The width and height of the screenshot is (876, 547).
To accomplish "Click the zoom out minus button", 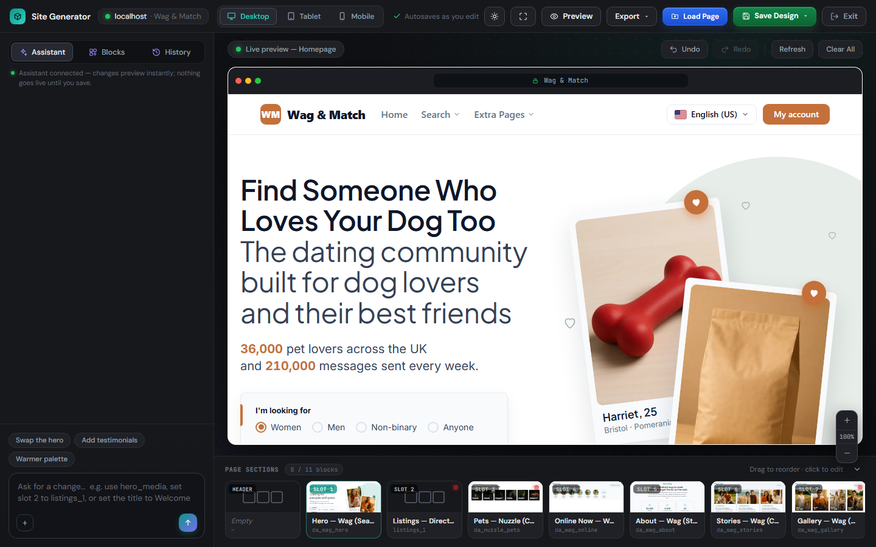I will click(x=847, y=453).
